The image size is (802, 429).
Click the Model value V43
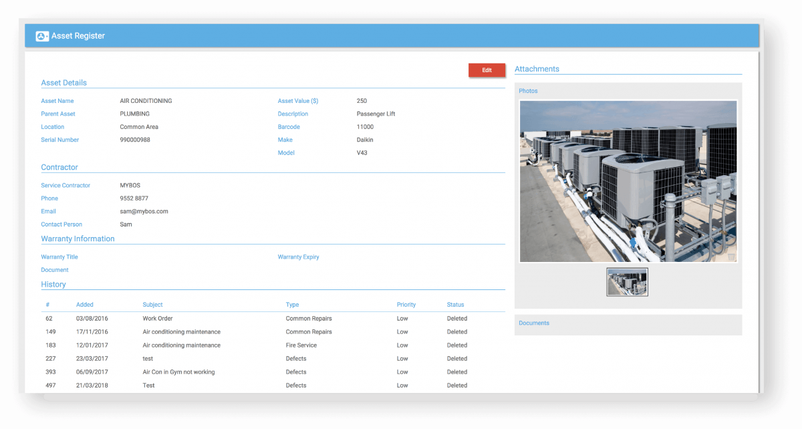pos(362,153)
